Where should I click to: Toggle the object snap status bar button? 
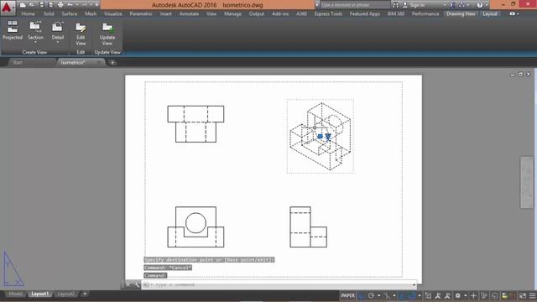(x=412, y=295)
